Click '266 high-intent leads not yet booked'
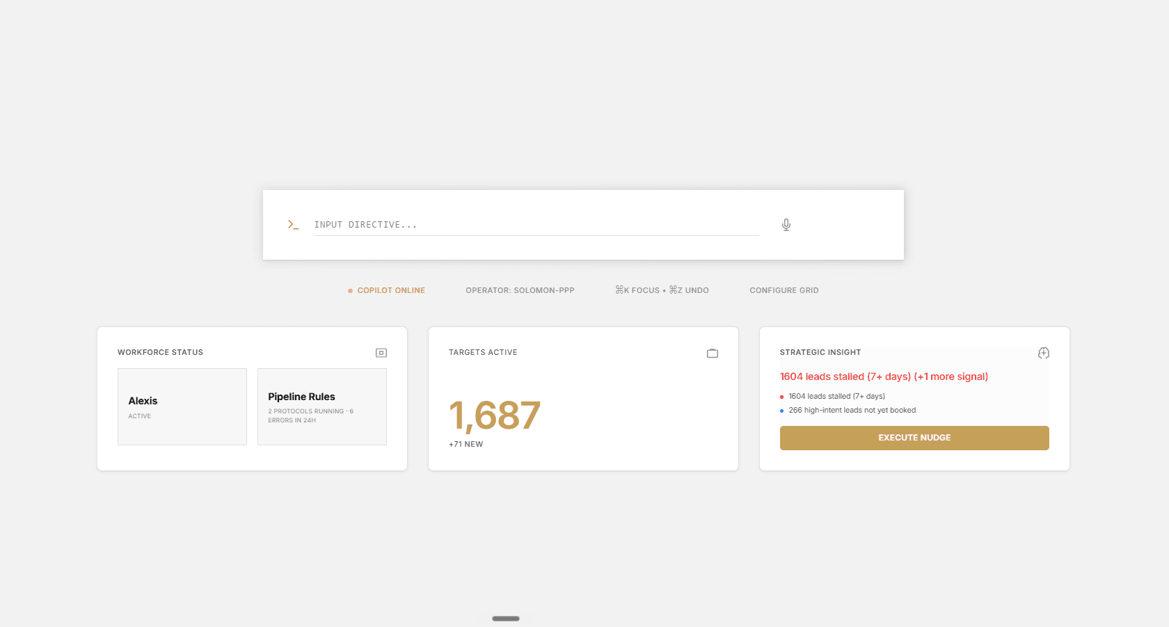The width and height of the screenshot is (1169, 627). [x=852, y=410]
